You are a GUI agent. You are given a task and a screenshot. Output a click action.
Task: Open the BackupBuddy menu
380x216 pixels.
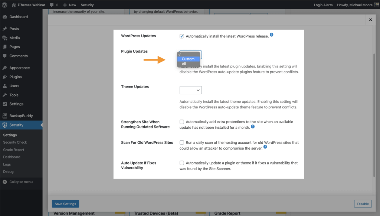pyautogui.click(x=21, y=116)
